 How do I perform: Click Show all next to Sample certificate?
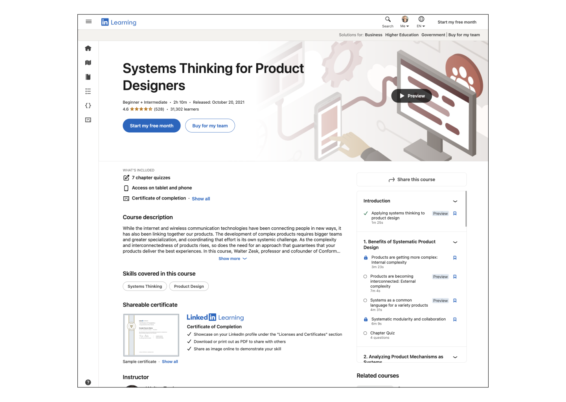[170, 362]
